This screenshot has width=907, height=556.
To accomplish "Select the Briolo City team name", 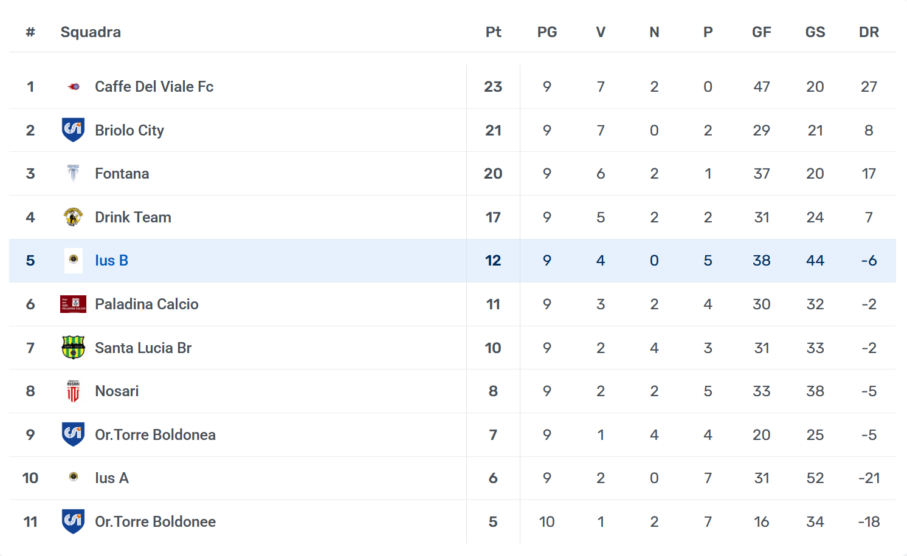I will [129, 131].
